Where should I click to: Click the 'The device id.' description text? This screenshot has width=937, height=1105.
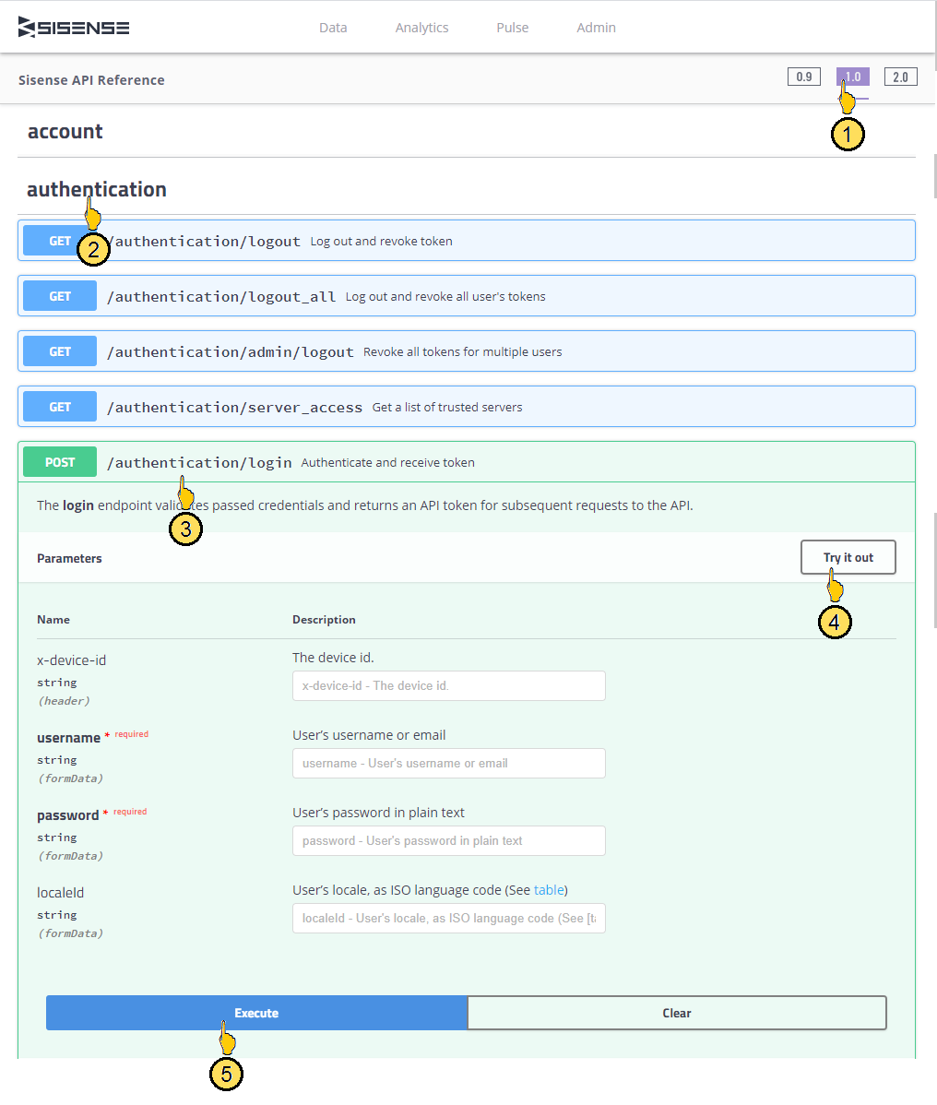click(333, 658)
